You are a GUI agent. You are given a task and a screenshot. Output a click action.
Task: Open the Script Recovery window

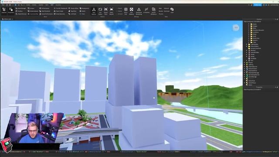[59, 14]
